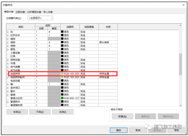This screenshot has height=136, width=188.
Task: Click the 实线 pattern of 管道隔热层
Action: pos(89,105)
